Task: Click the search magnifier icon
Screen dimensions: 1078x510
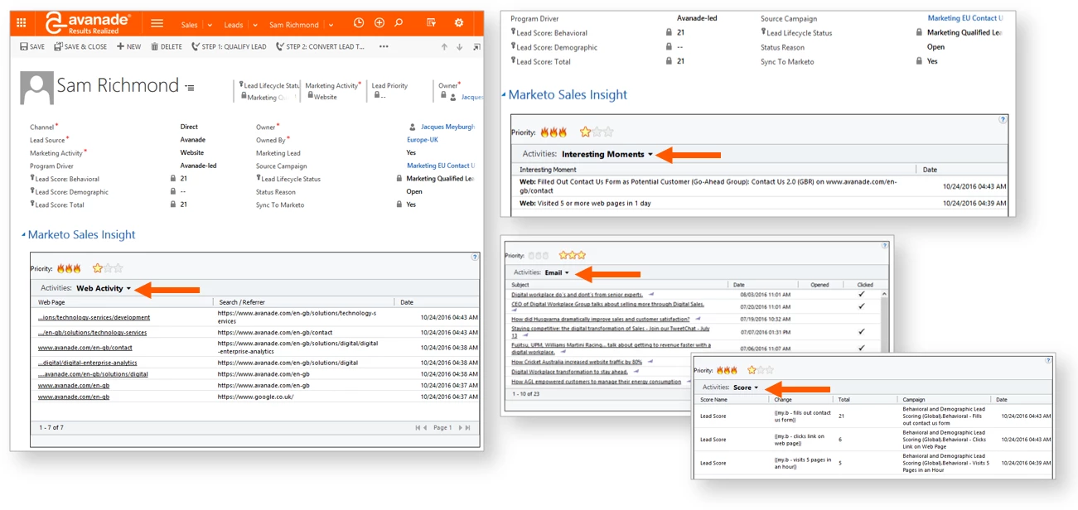Action: coord(399,23)
